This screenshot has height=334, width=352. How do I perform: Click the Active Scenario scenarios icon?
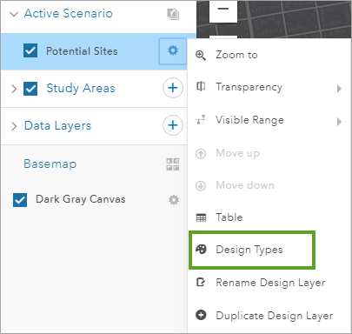click(173, 14)
